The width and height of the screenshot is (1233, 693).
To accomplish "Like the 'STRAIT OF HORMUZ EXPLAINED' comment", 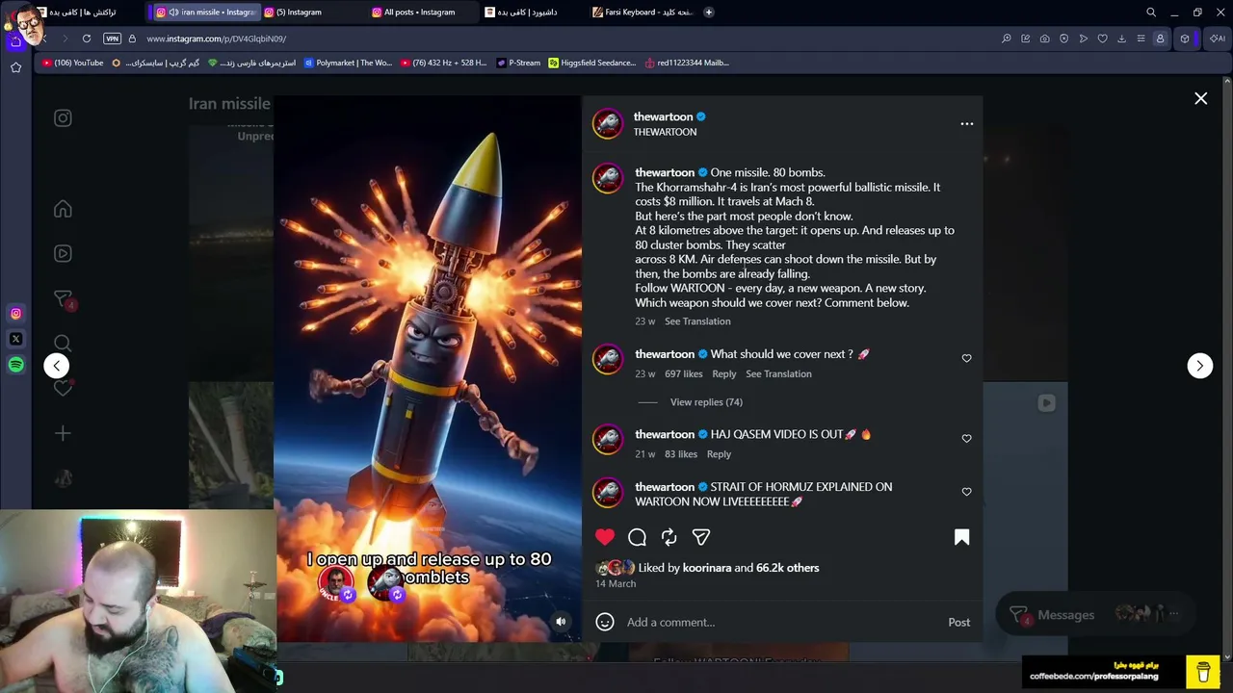I will point(966,491).
